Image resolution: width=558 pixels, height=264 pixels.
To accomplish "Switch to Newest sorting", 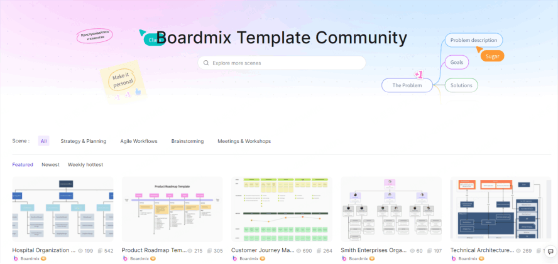I will pos(50,164).
